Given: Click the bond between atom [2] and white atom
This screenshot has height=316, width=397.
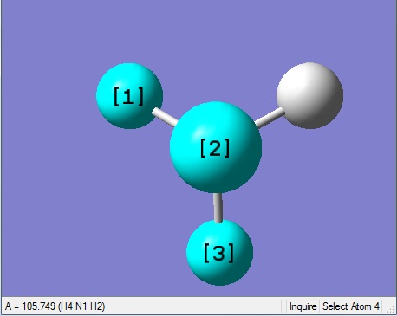Looking at the screenshot, I should click(270, 118).
